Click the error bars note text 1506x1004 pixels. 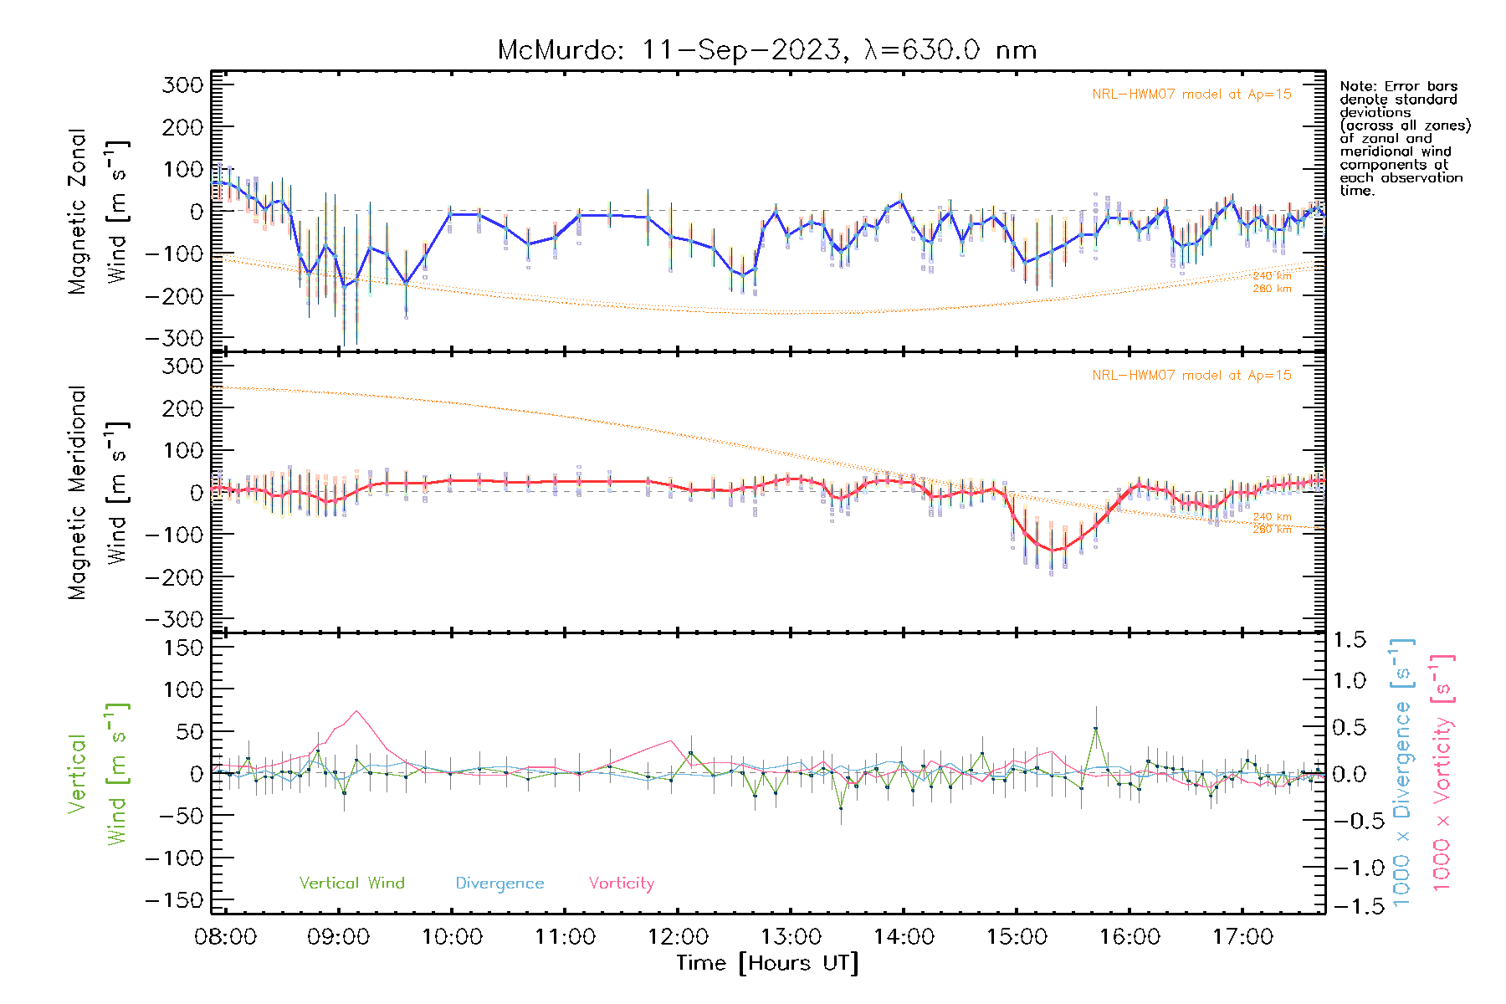coord(1404,138)
